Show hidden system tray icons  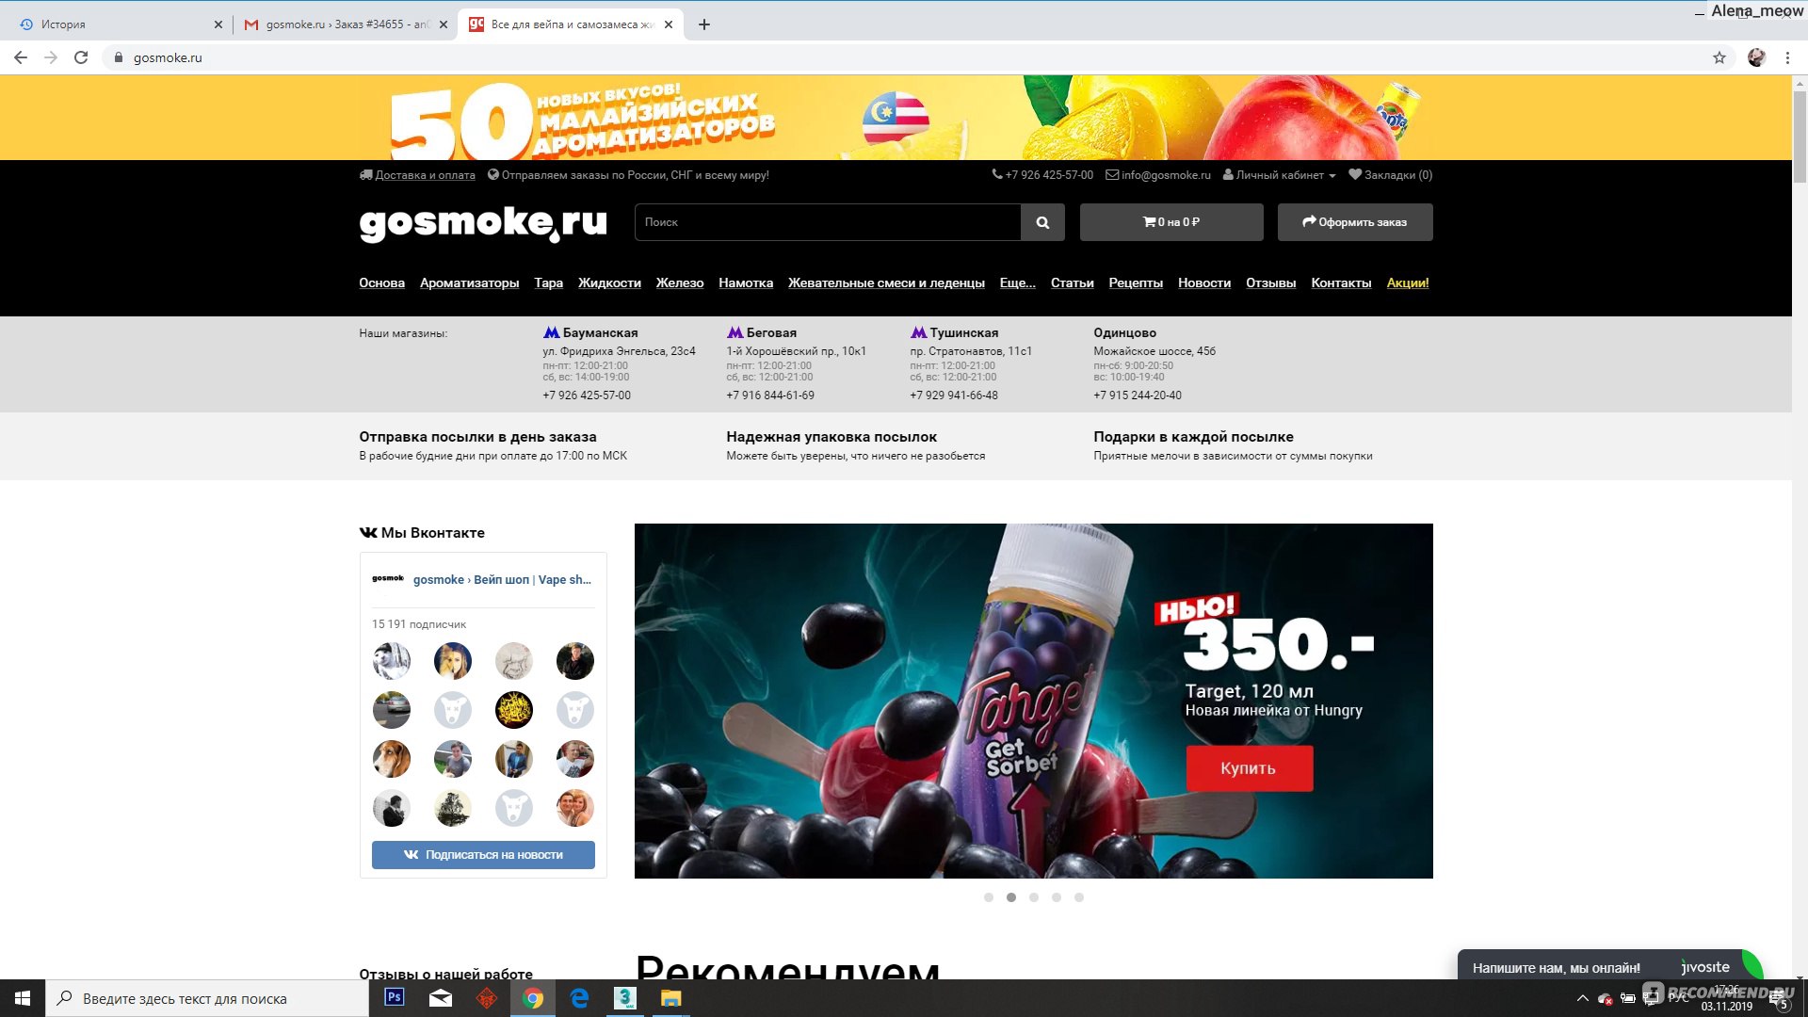1582,998
